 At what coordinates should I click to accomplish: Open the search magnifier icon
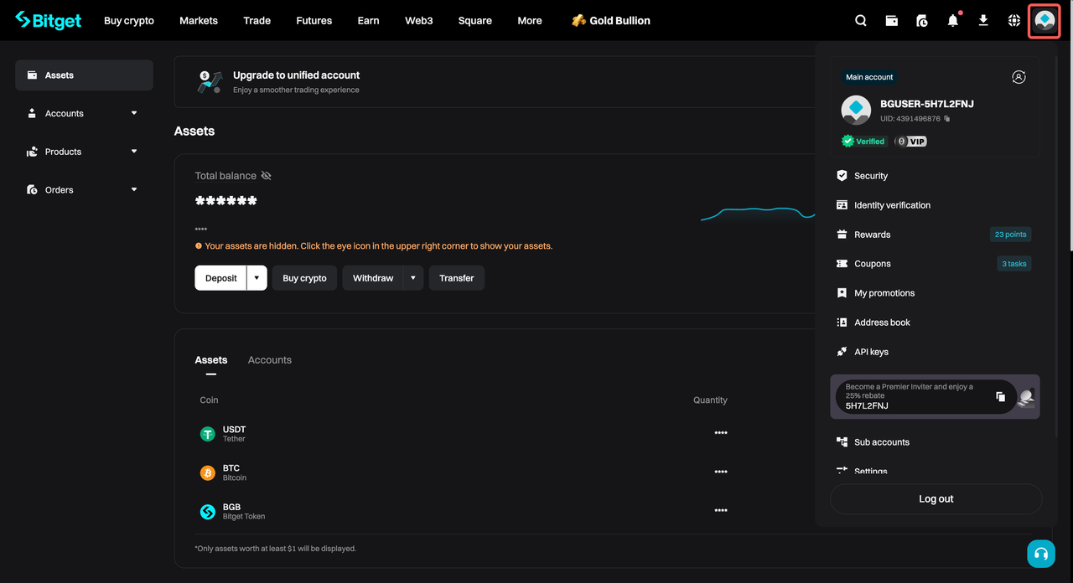coord(861,20)
